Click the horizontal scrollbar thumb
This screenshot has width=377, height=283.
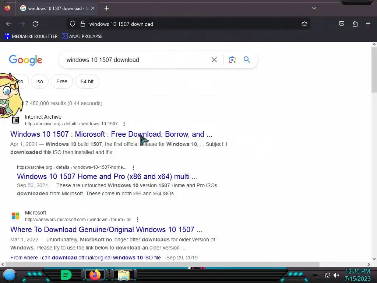click(162, 264)
